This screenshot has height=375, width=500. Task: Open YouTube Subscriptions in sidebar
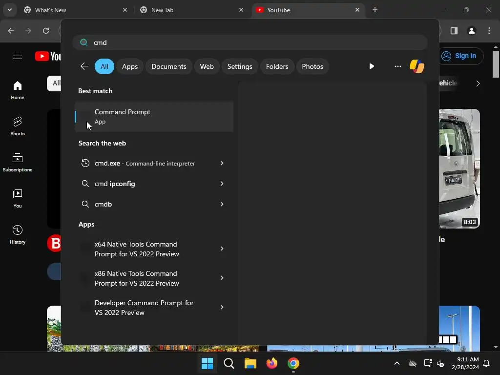[x=18, y=163]
